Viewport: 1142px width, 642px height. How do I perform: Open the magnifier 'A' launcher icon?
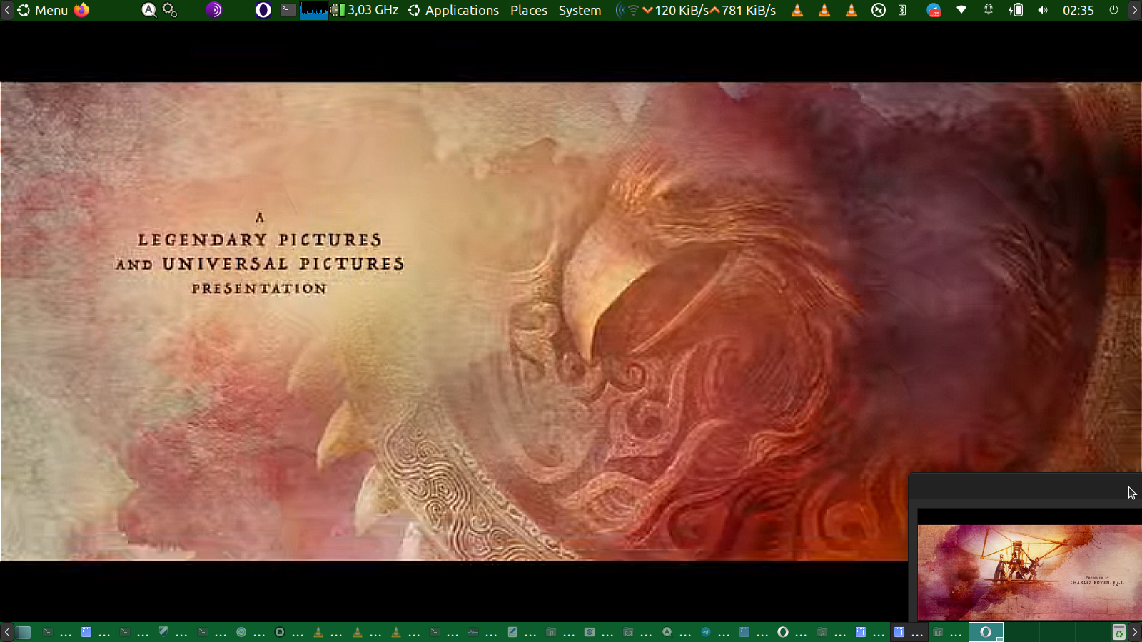point(148,10)
